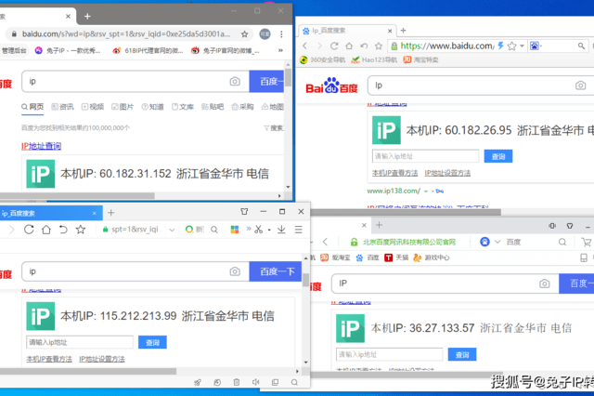This screenshot has height=396, width=594.
Task: Click zoom magnifier in bottom-left status bar
Action: [x=294, y=382]
